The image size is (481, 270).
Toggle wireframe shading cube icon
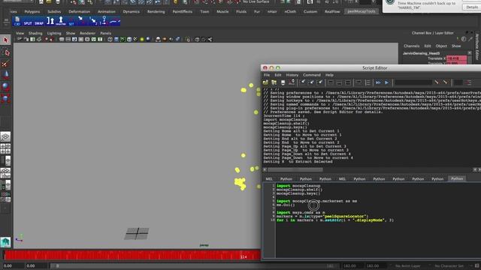(x=110, y=40)
